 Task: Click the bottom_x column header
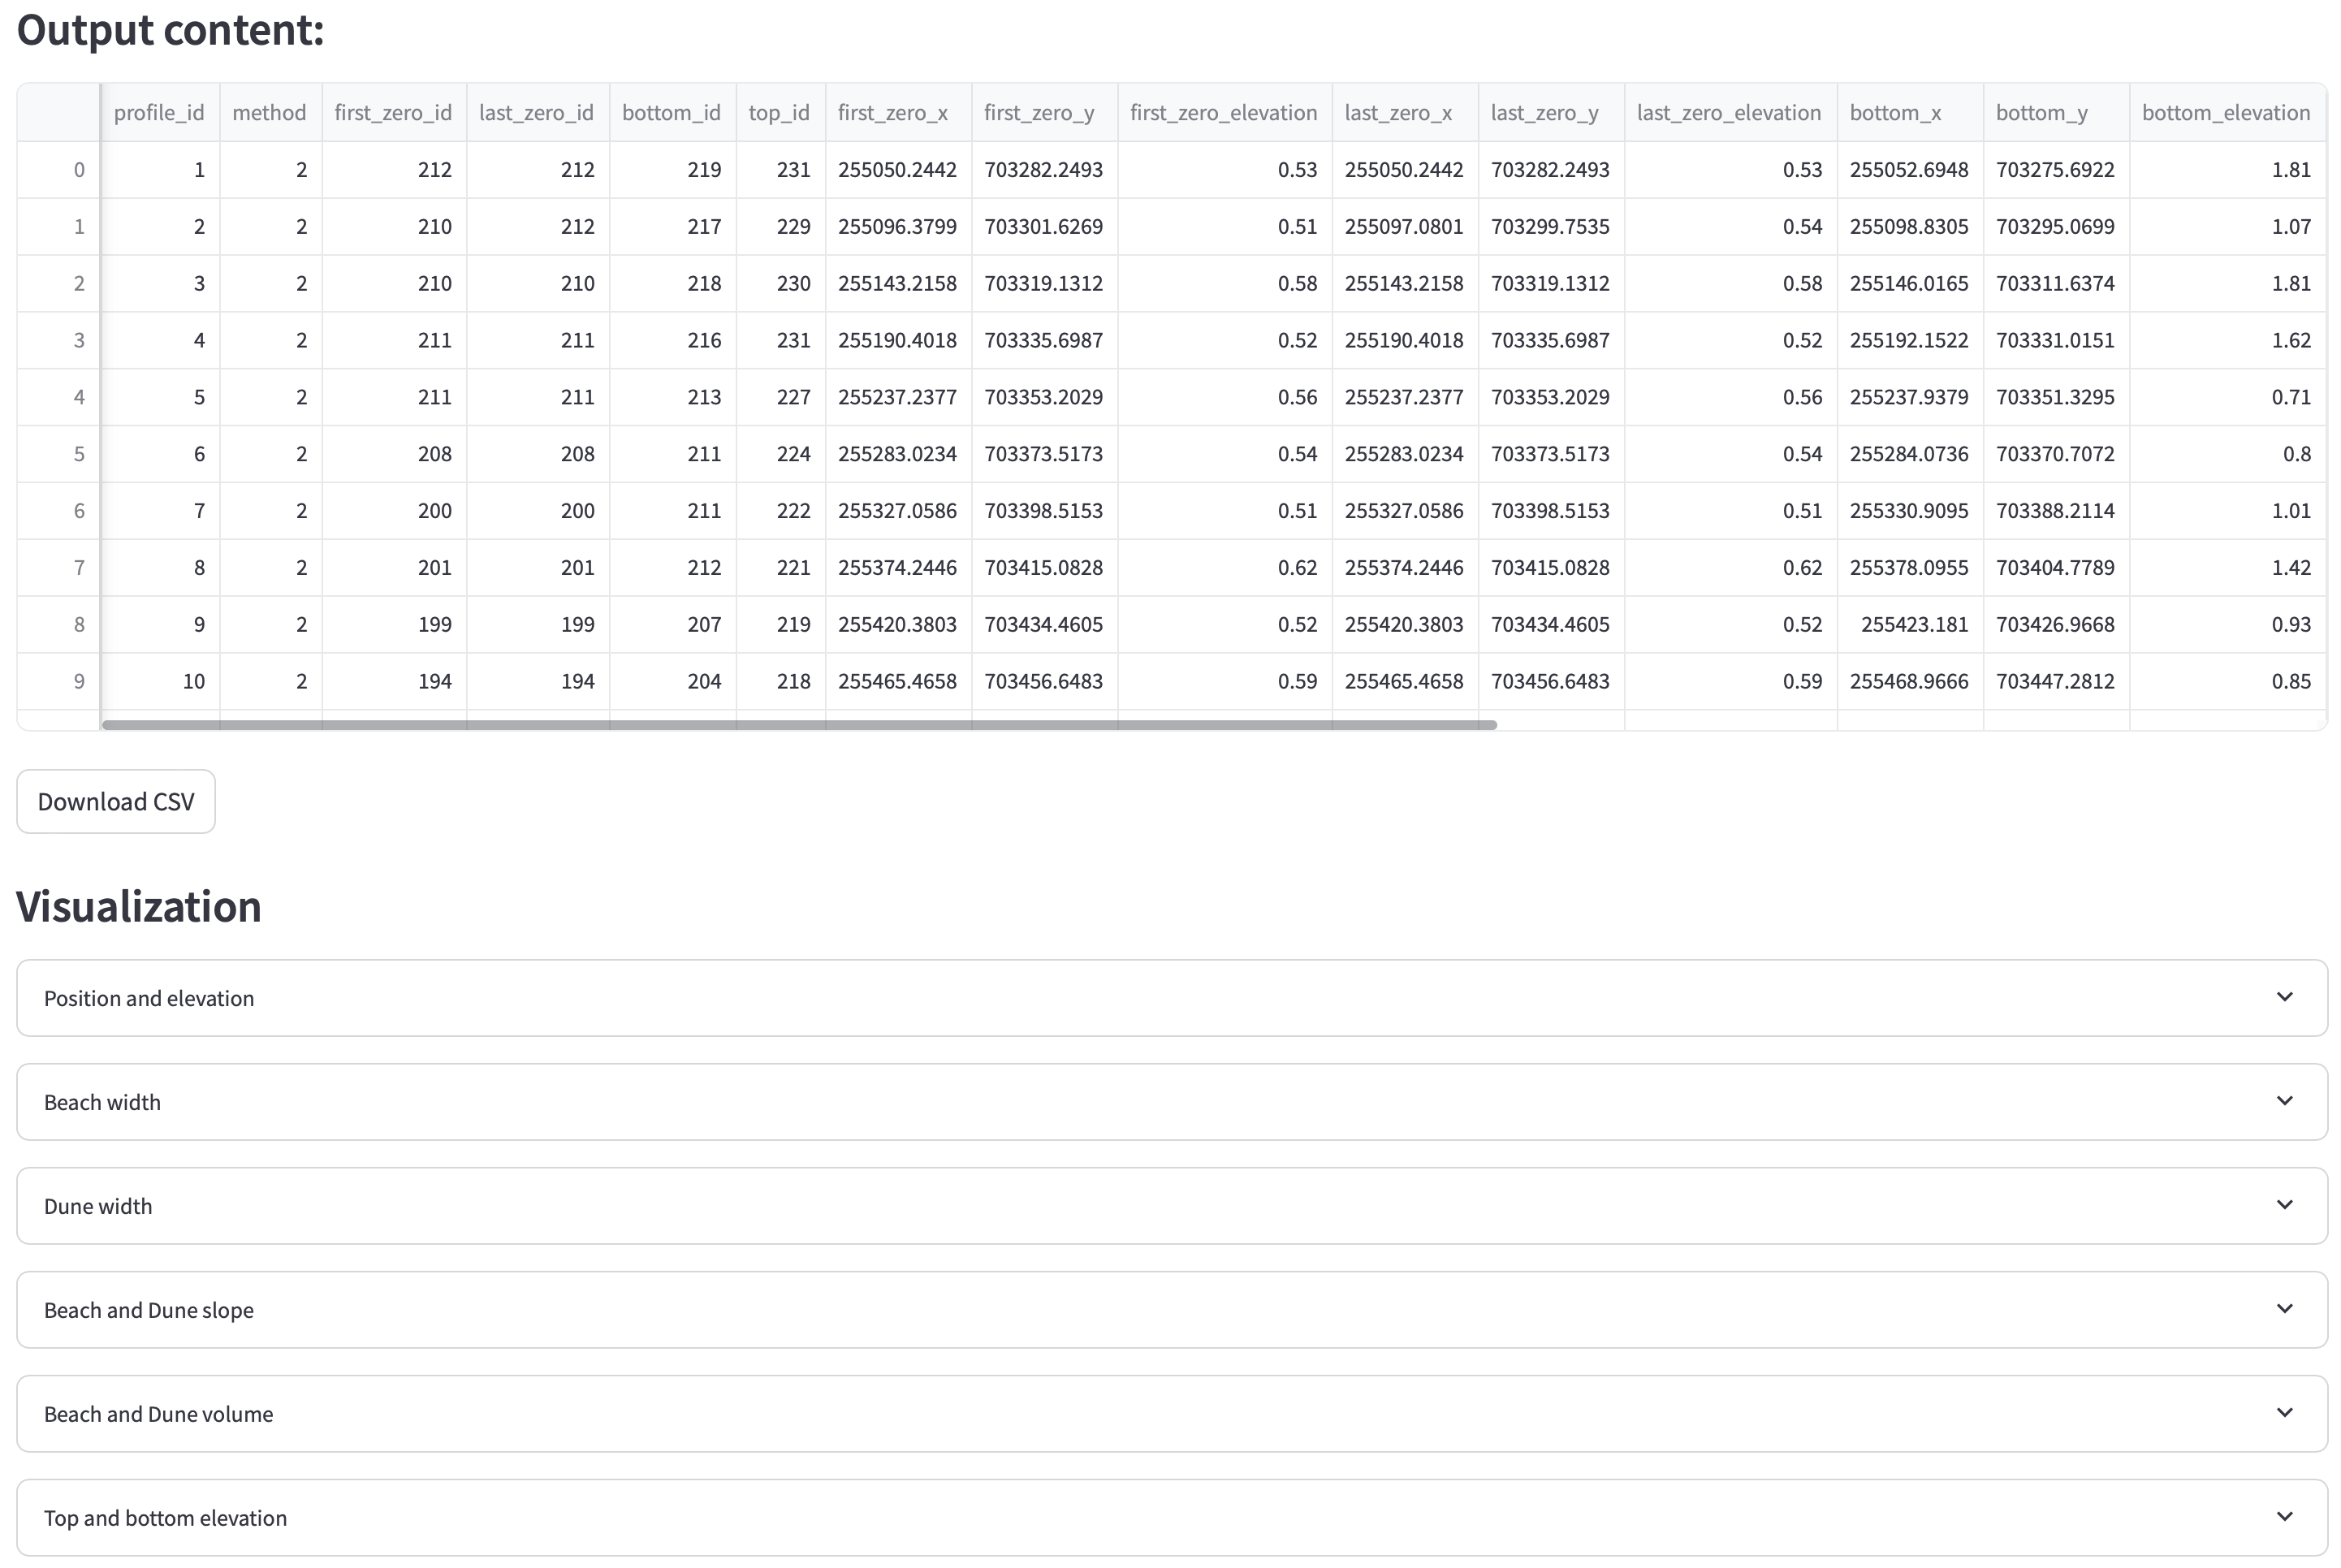click(x=1911, y=113)
